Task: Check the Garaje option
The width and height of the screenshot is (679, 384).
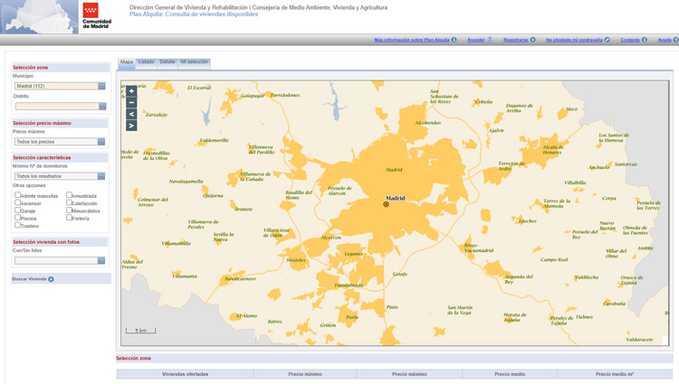Action: (17, 211)
